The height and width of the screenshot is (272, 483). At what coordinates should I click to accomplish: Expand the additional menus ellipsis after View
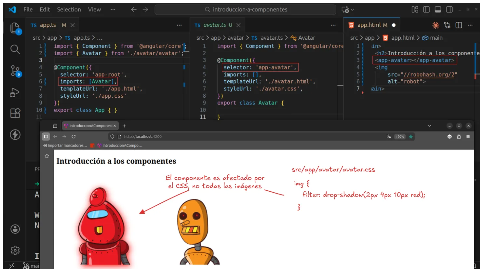click(x=113, y=9)
